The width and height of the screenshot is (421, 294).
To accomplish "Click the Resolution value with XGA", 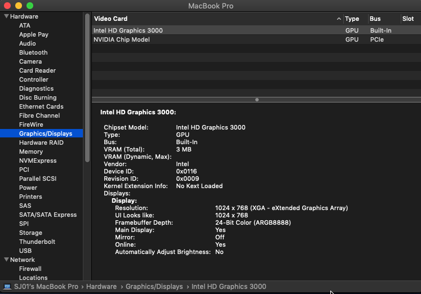I will pyautogui.click(x=281, y=208).
